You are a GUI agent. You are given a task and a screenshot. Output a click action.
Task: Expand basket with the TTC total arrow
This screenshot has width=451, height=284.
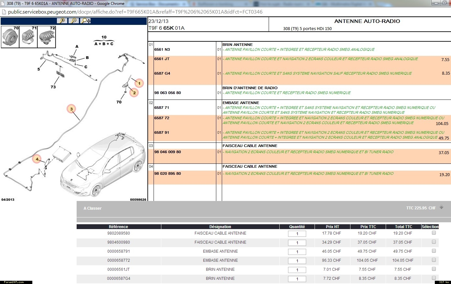click(441, 207)
